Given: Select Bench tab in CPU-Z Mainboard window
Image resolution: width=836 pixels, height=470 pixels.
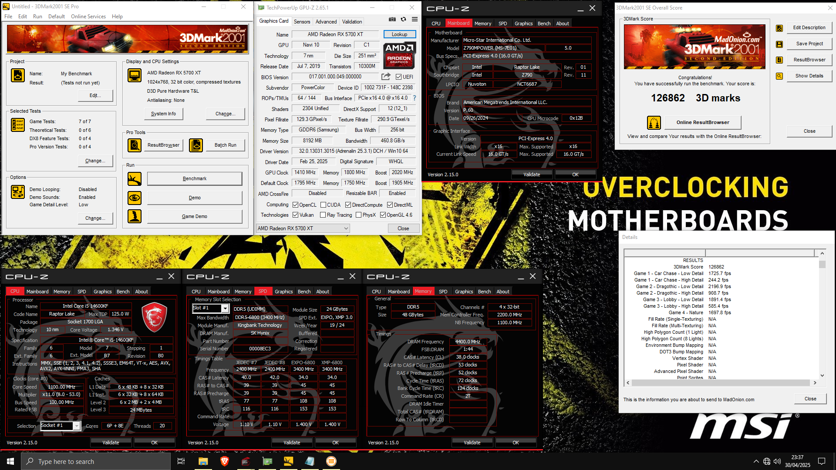Looking at the screenshot, I should 544,23.
